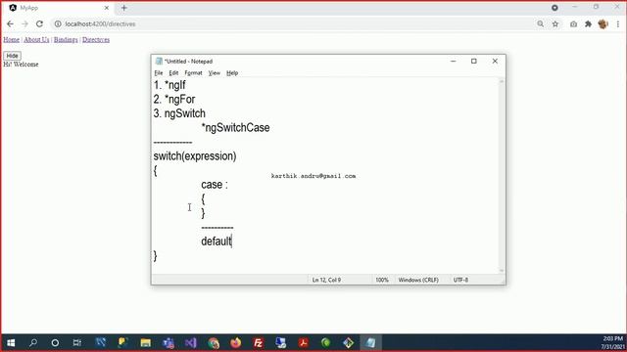Click the '3. ngSwitch' line
The width and height of the screenshot is (627, 352).
pos(179,113)
